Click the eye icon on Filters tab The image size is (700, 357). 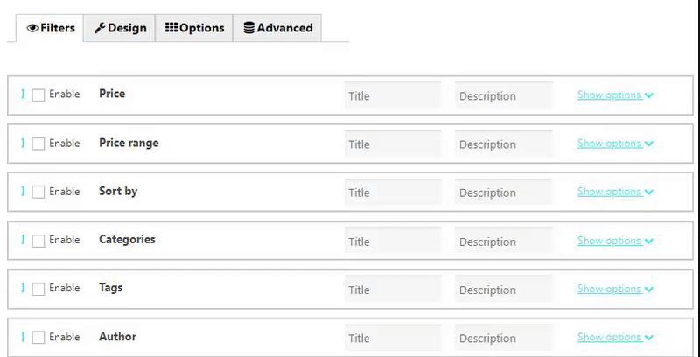[x=32, y=28]
